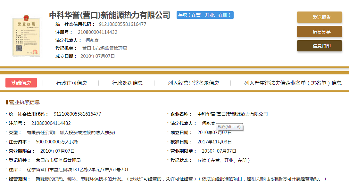Click header credit code 912108005581616477
This screenshot has width=349, height=190.
tap(123, 24)
